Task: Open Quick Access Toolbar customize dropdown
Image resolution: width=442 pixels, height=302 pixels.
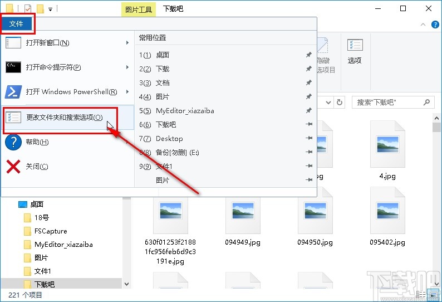Action: 50,9
